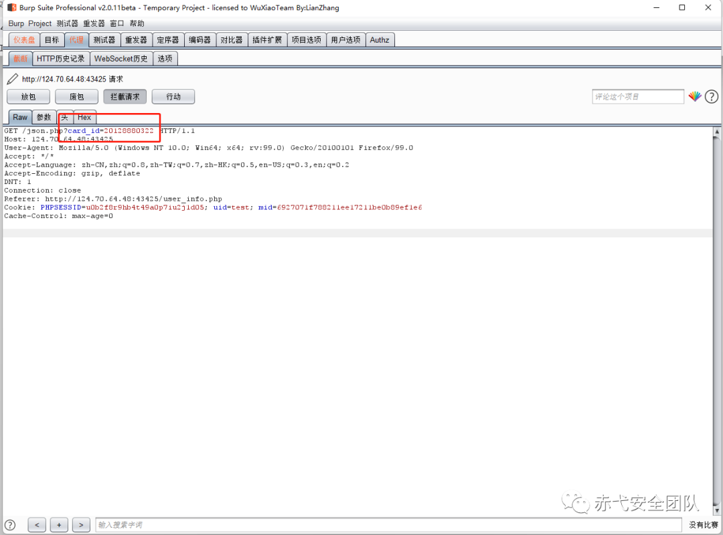The image size is (723, 535).
Task: Open the 帮助 menu
Action: (x=137, y=23)
